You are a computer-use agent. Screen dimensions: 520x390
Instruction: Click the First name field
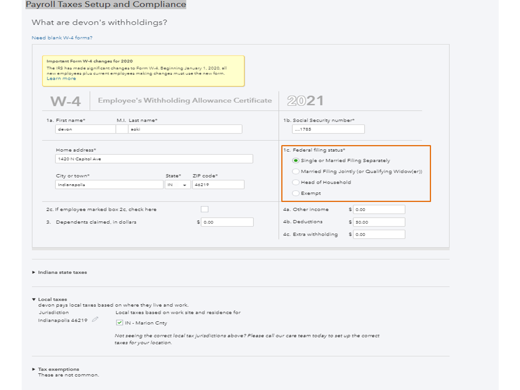point(85,129)
